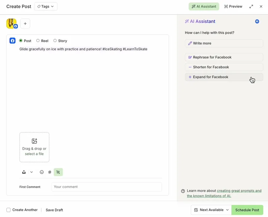Open the Next Available scheduling dropdown
Screen dimensions: 268x217
[x=211, y=210]
